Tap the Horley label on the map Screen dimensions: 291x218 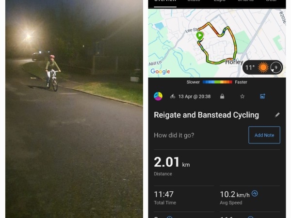(x=234, y=62)
